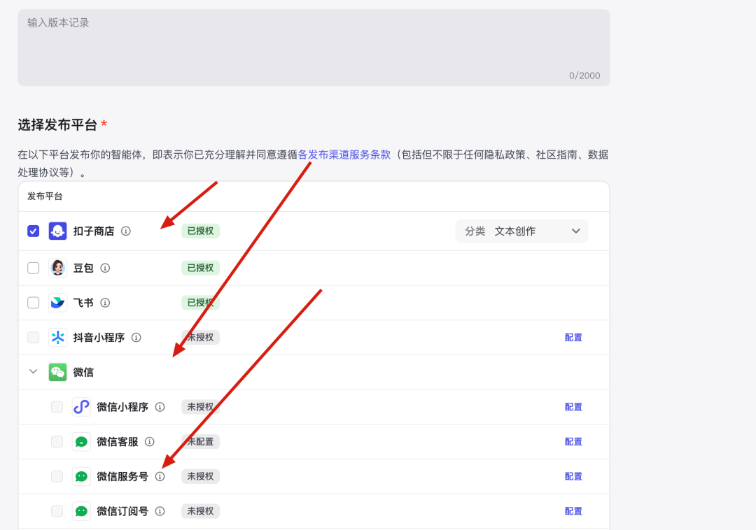
Task: Click the 扣子商店 platform icon
Action: tap(58, 231)
